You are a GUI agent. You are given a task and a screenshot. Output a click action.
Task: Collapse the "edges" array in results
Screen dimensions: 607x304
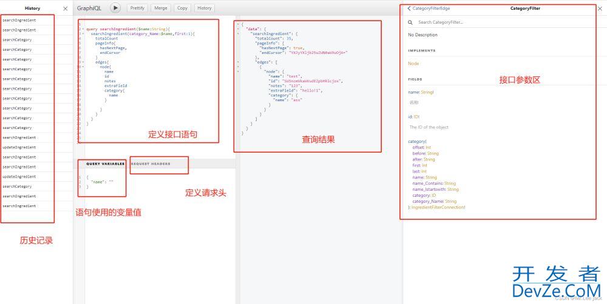click(238, 62)
